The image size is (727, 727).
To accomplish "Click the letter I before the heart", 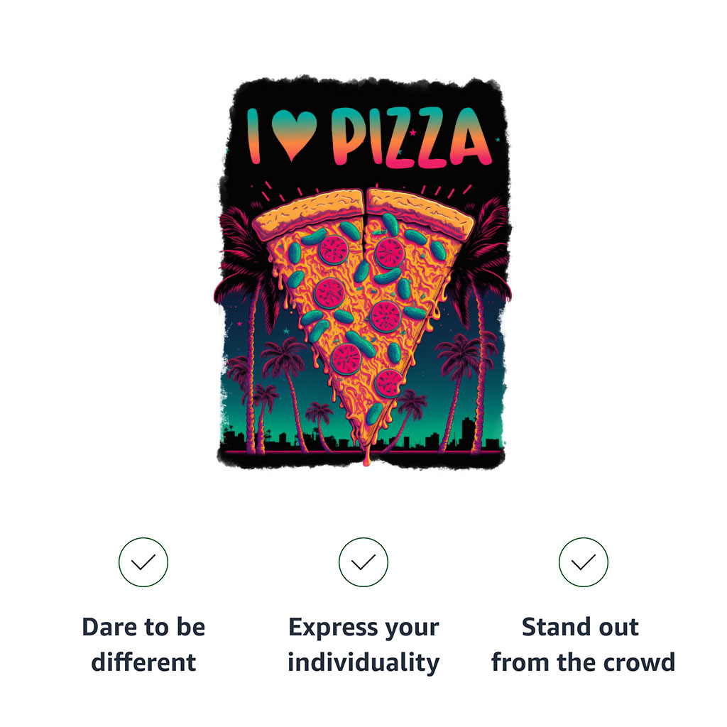I will [253, 136].
